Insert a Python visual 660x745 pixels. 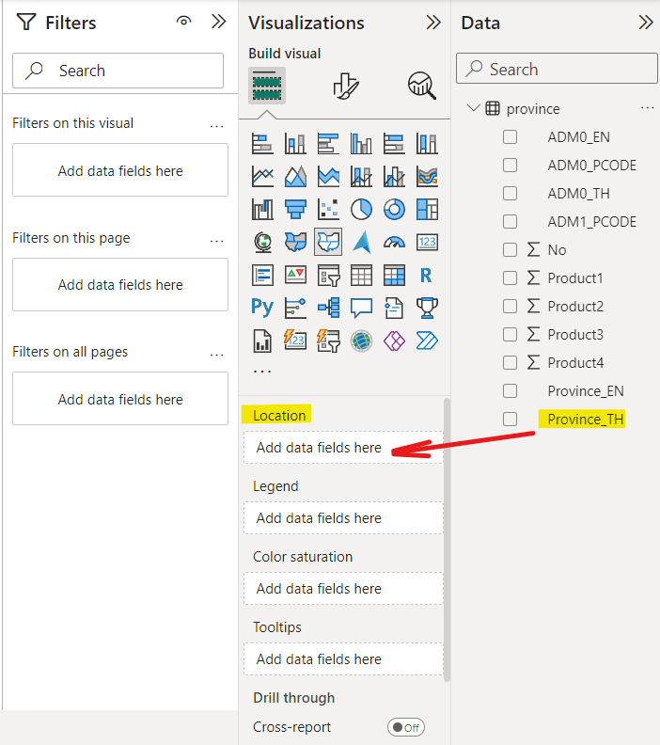pyautogui.click(x=262, y=307)
